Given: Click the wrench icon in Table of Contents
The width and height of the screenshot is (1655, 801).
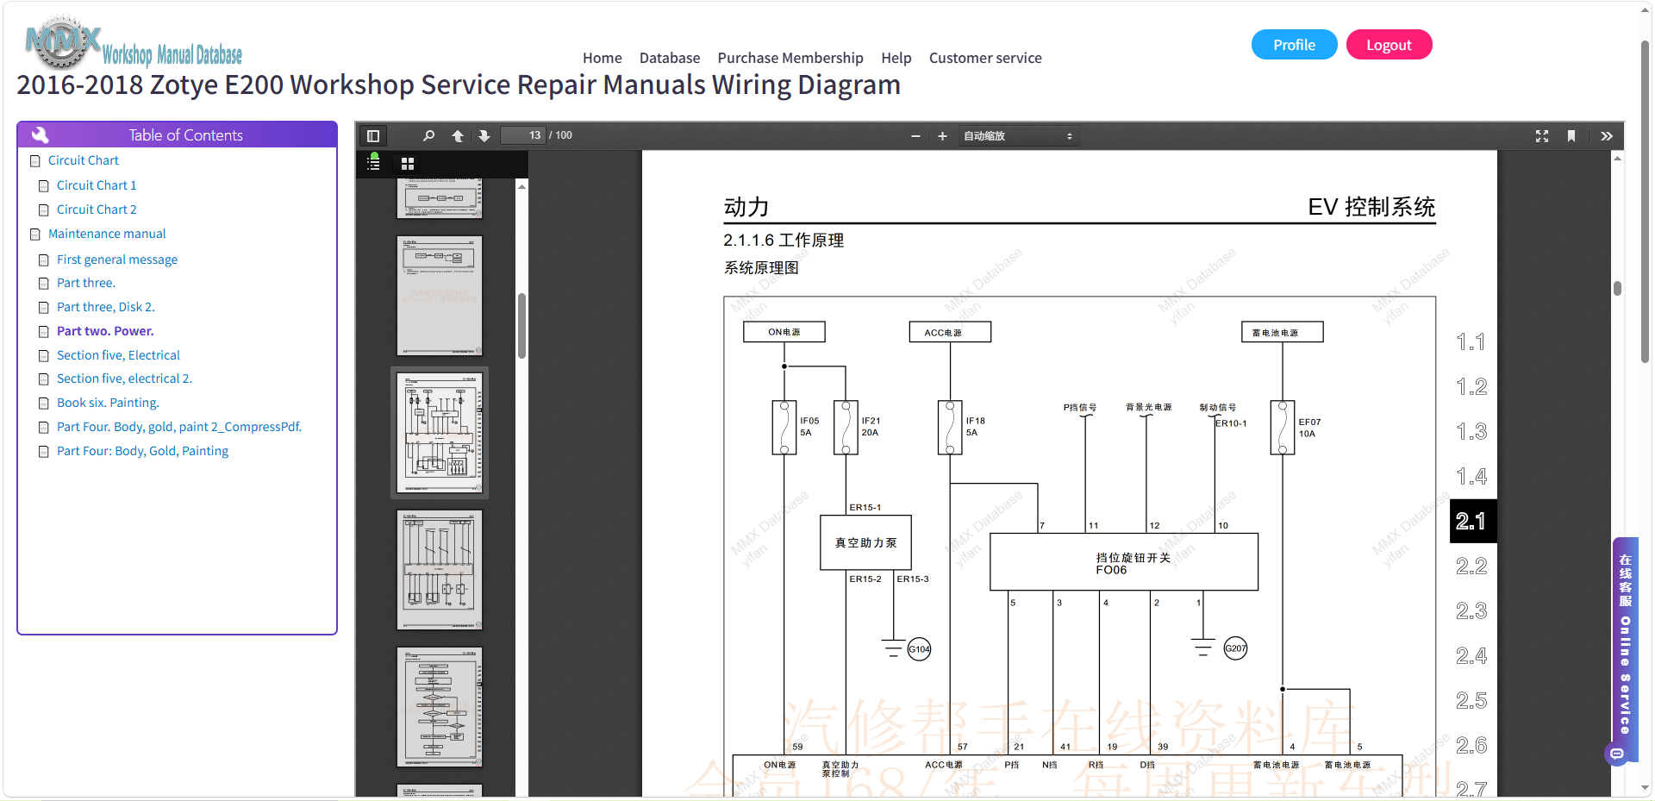Looking at the screenshot, I should 40,135.
